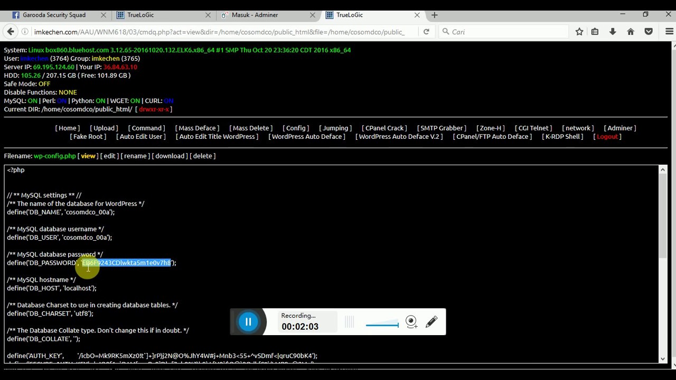Pause the screen recording
The image size is (676, 380).
(248, 322)
